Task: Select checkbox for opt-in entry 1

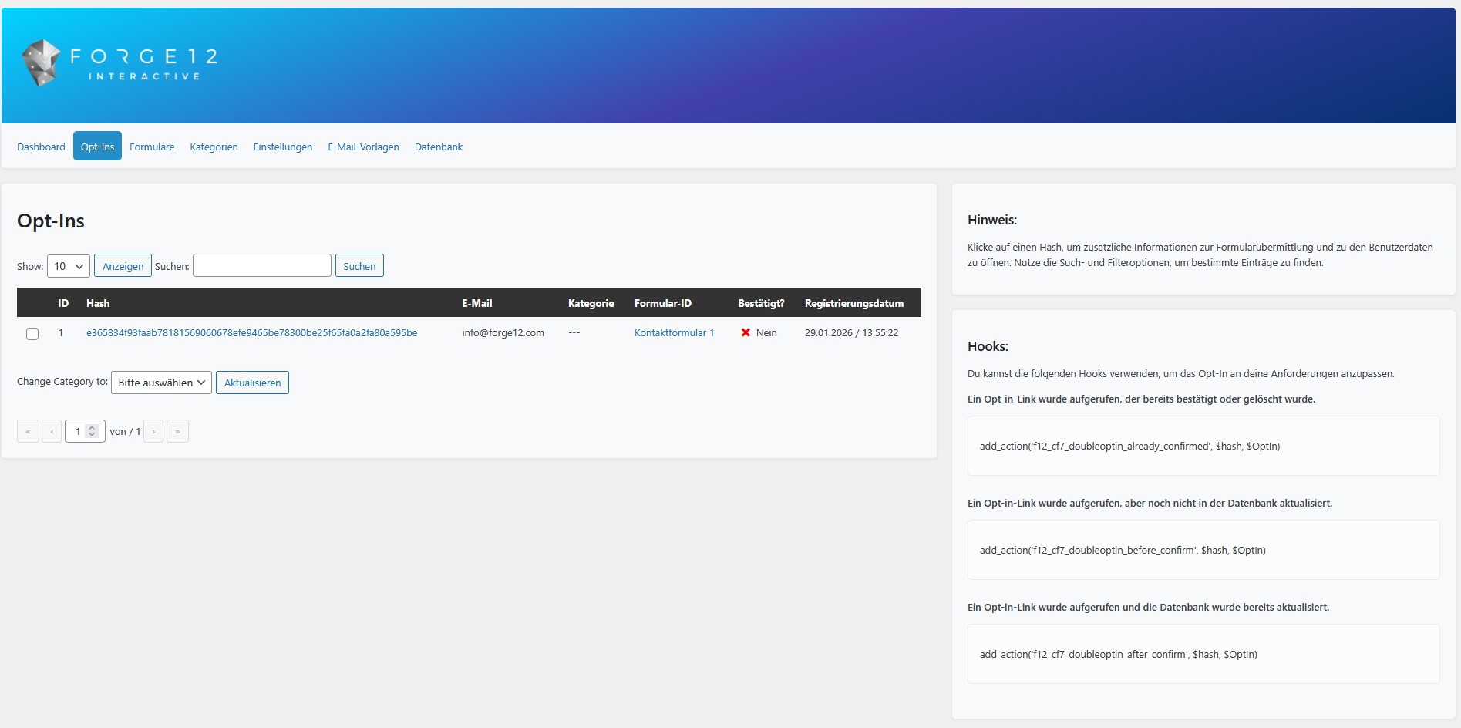Action: (x=32, y=334)
